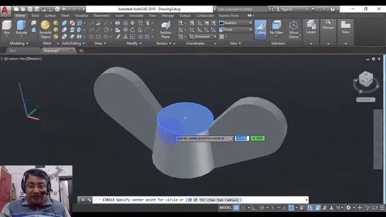Open the Front view dropdown
The height and width of the screenshot is (217, 386).
point(236,30)
